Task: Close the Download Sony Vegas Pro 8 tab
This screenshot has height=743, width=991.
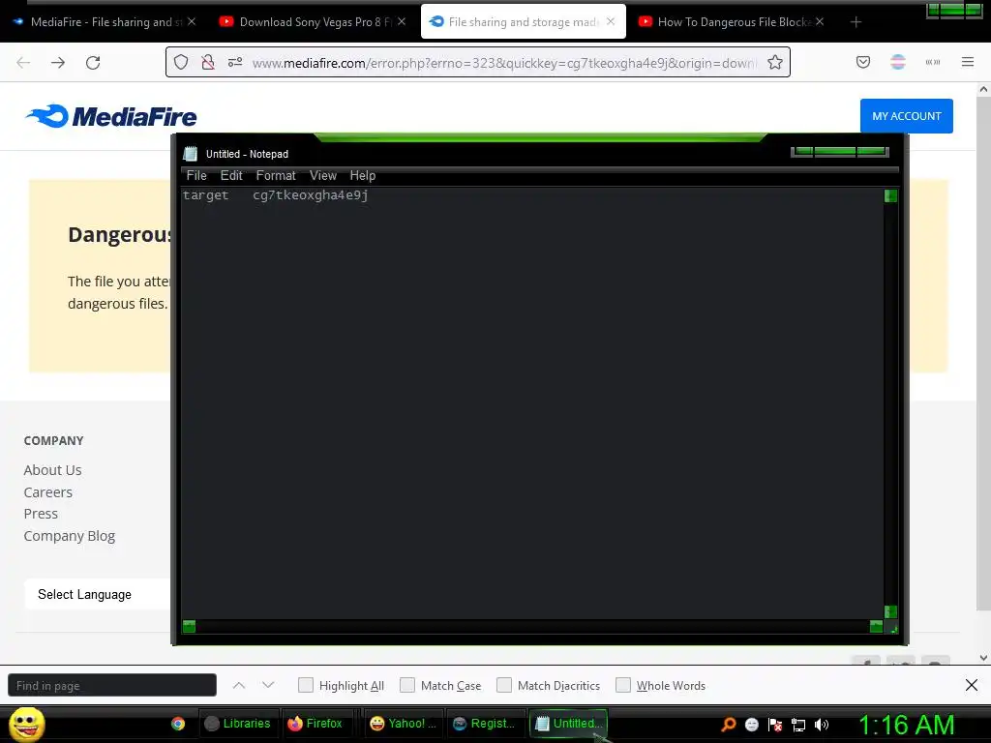Action: (402, 21)
